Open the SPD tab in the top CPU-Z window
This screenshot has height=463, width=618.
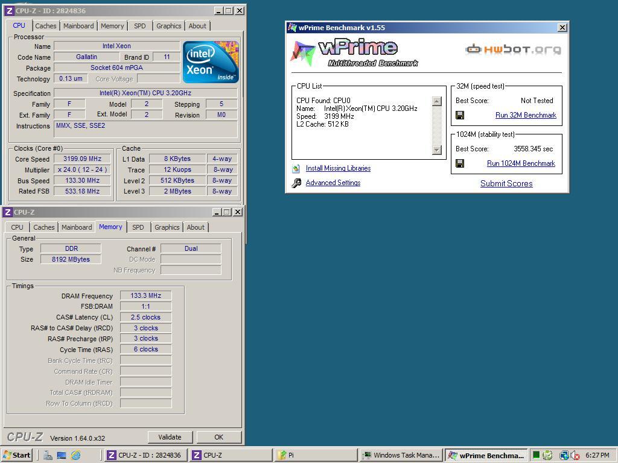139,26
